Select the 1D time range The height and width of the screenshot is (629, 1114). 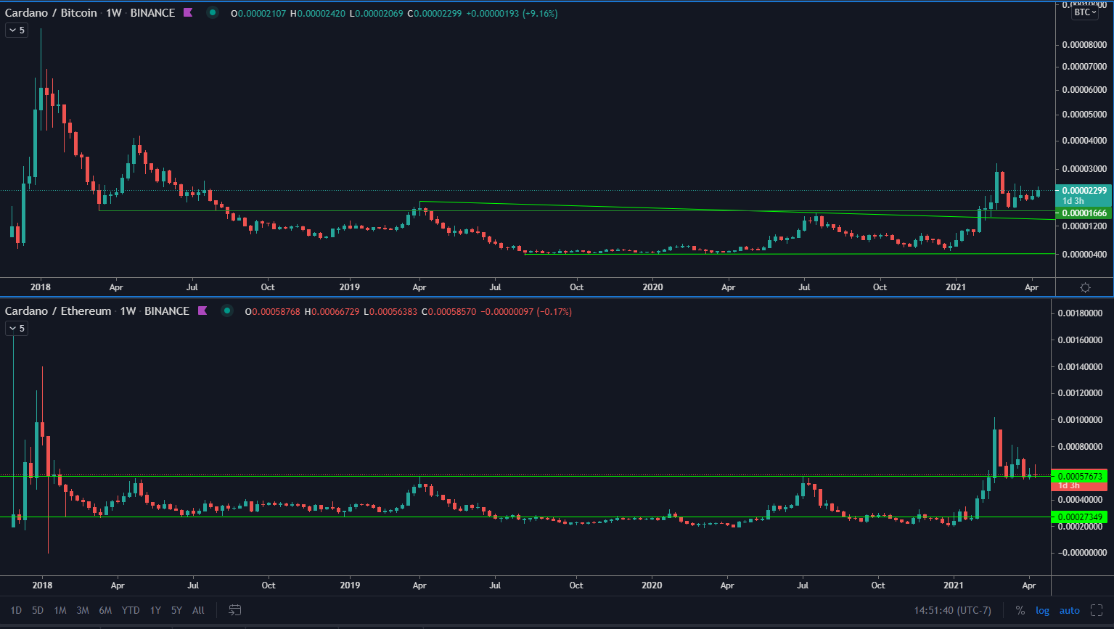coord(16,610)
